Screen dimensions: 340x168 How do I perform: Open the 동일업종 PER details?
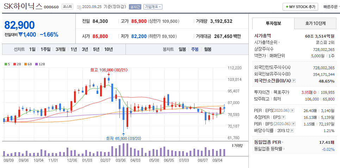tap(269, 142)
